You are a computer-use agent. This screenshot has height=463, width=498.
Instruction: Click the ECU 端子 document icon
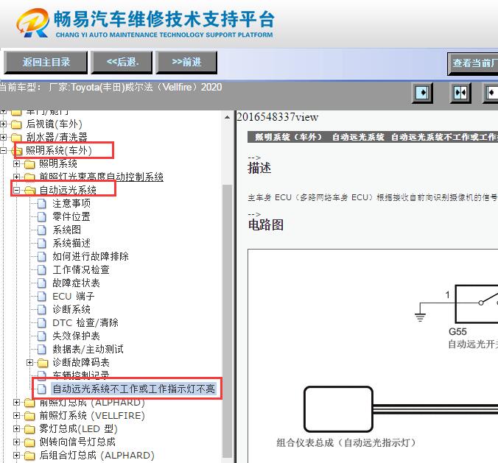(x=41, y=297)
